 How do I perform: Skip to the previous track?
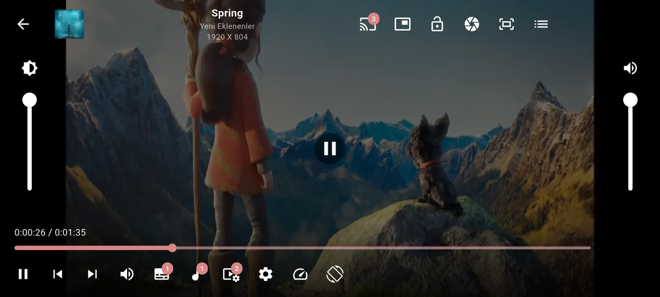click(58, 274)
